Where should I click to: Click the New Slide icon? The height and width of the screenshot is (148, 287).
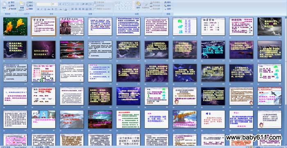pos(22,6)
